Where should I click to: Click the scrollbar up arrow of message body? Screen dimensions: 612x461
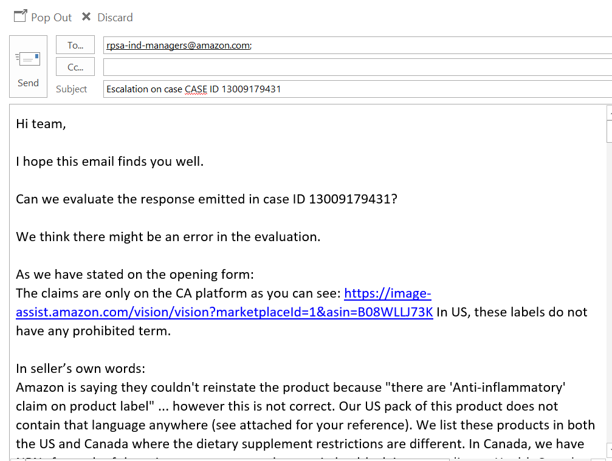610,112
